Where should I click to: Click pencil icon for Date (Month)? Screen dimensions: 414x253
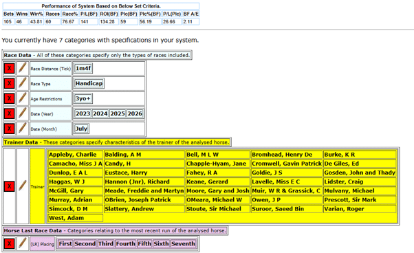(x=23, y=129)
